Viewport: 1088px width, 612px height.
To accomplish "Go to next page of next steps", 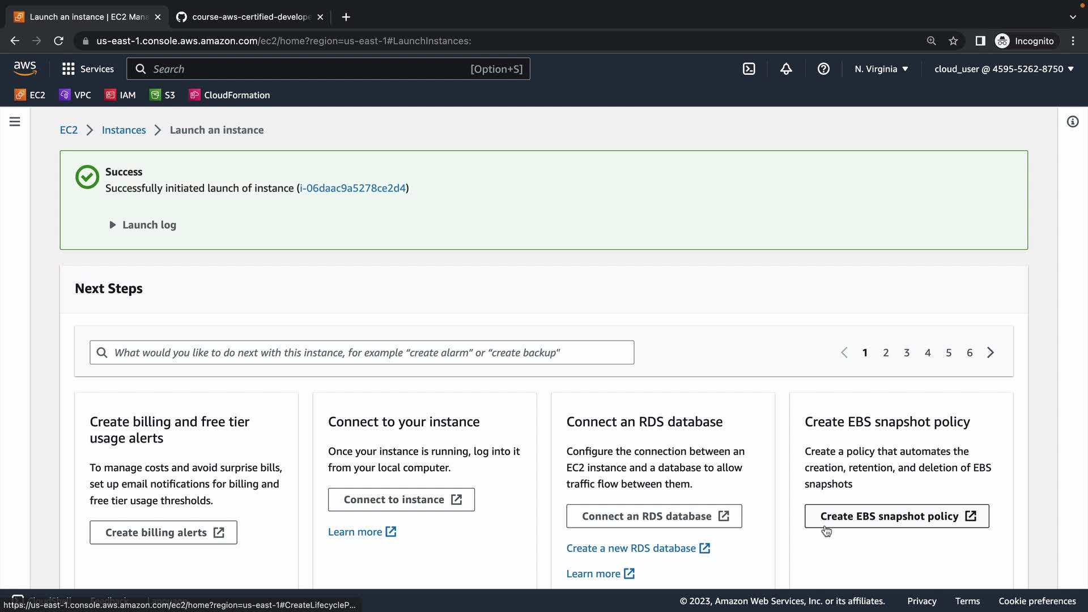I will click(x=991, y=352).
